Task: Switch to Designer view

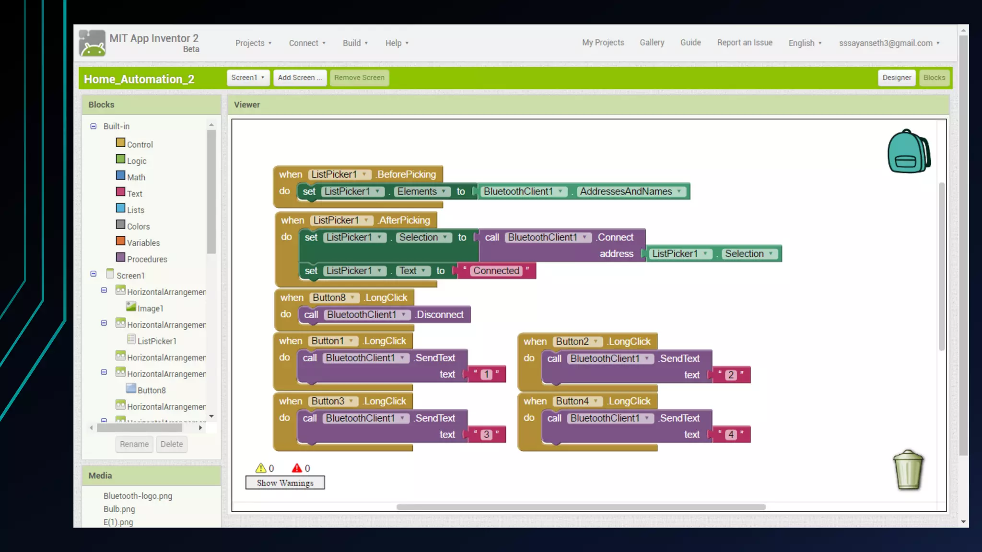Action: (896, 78)
